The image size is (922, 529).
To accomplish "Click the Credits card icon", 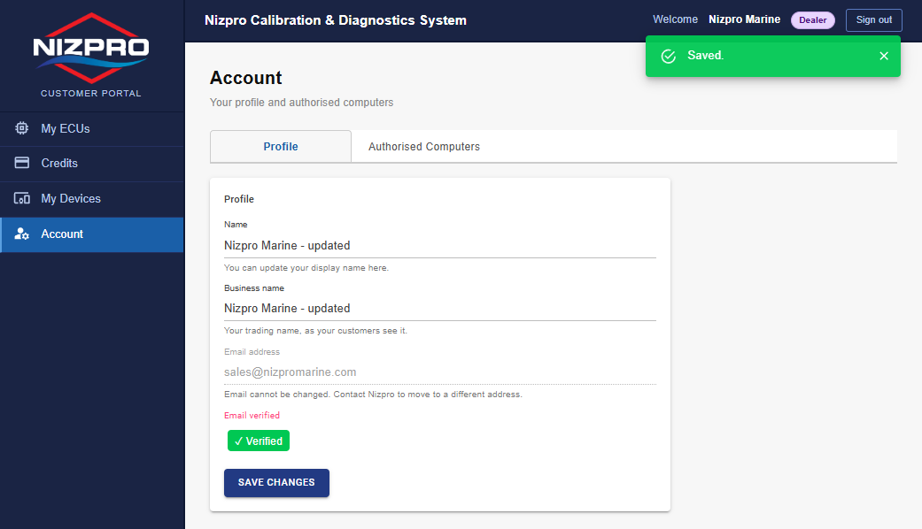I will 22,163.
